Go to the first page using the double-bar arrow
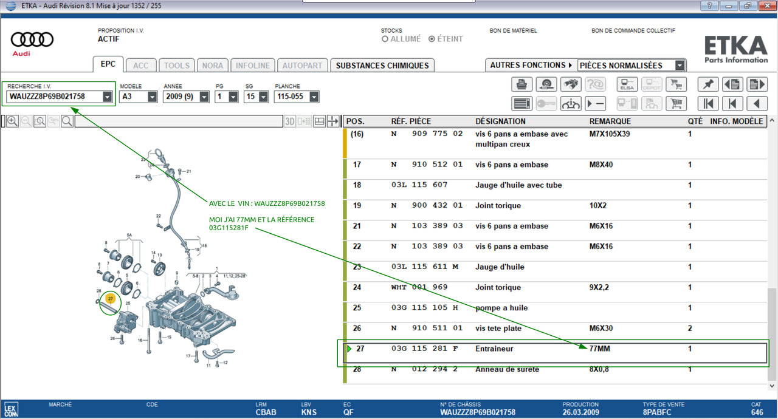This screenshot has width=778, height=419. point(708,104)
